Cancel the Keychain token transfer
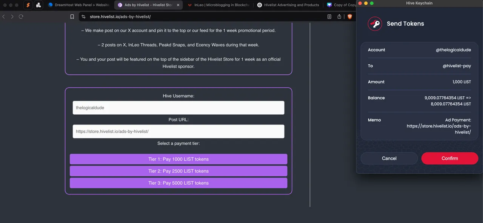This screenshot has height=223, width=483. (x=389, y=158)
